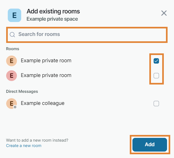The width and height of the screenshot is (174, 158).
Task: Open the Create a new room link
Action: 24,146
